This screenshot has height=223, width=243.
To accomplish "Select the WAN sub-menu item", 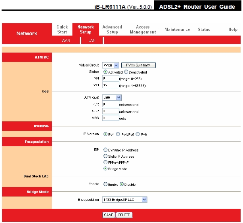I will click(66, 41).
